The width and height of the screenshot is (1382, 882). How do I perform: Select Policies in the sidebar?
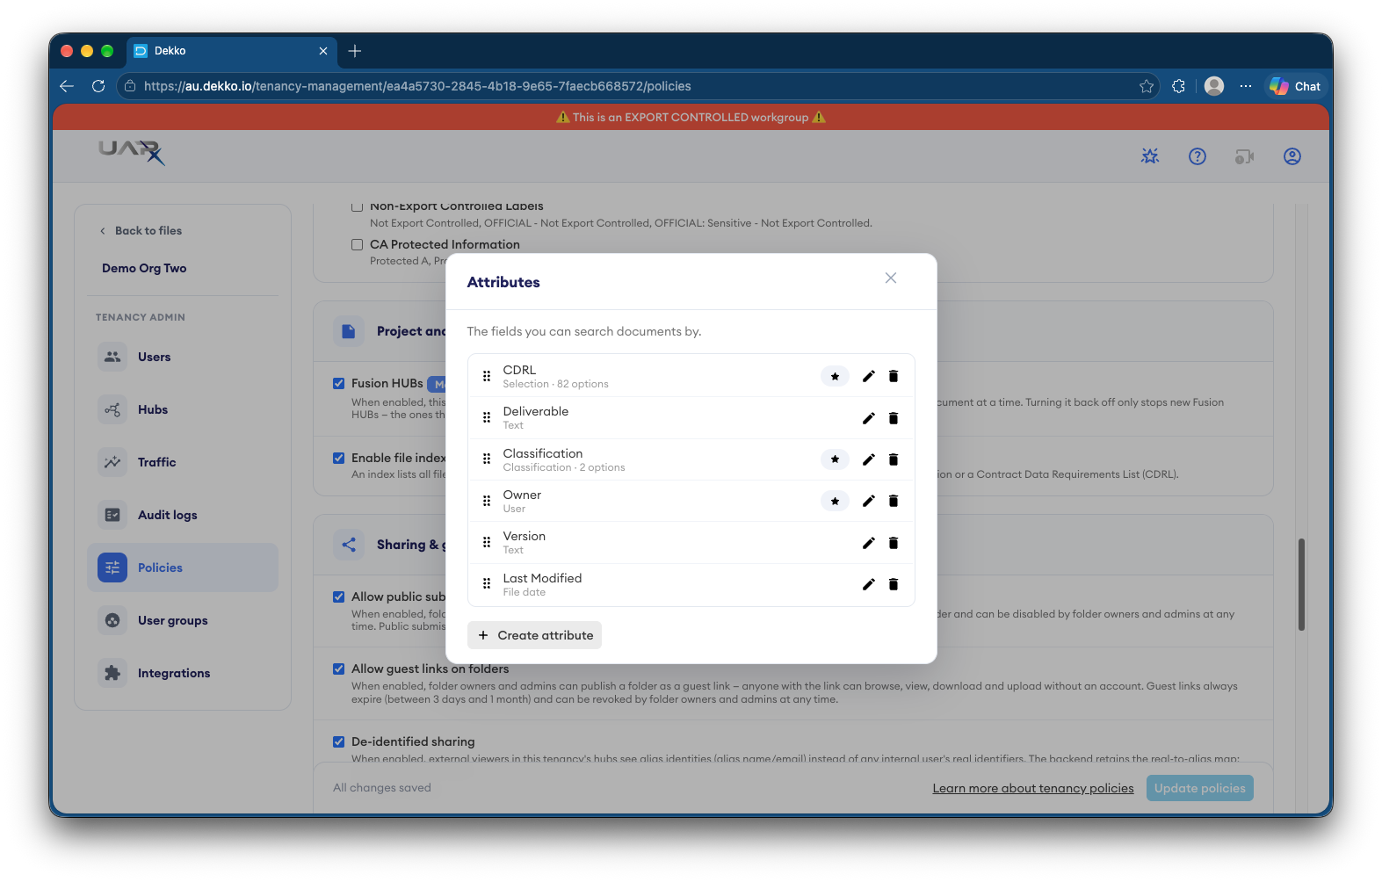coord(183,568)
